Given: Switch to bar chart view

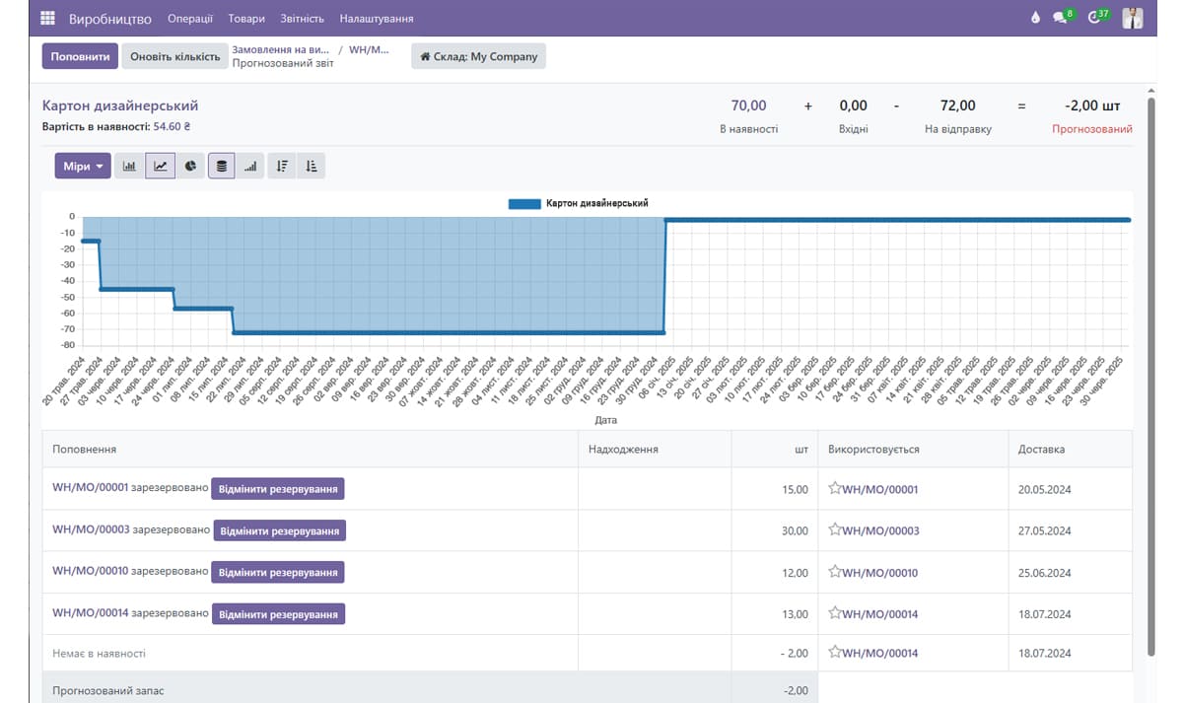Looking at the screenshot, I should point(129,167).
